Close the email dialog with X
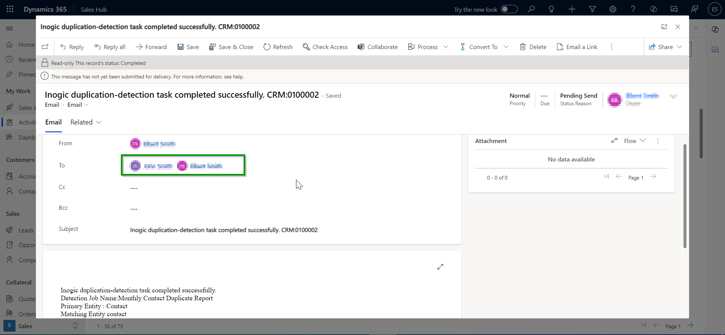Image resolution: width=725 pixels, height=335 pixels. 678,27
